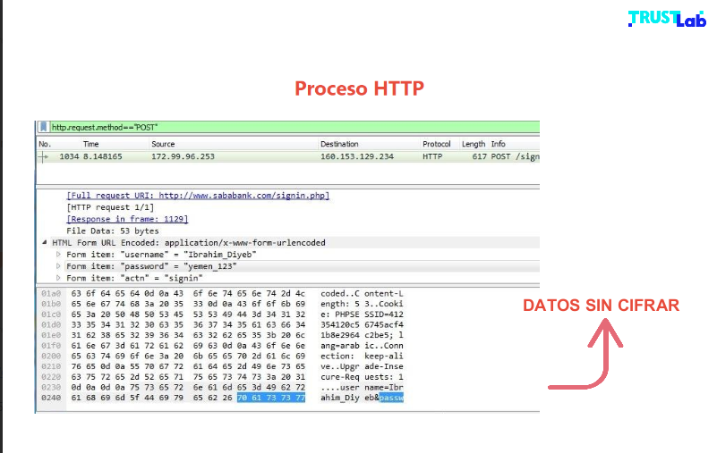Collapse the HTML Form URL Encoded section
This screenshot has width=717, height=453.
point(45,242)
